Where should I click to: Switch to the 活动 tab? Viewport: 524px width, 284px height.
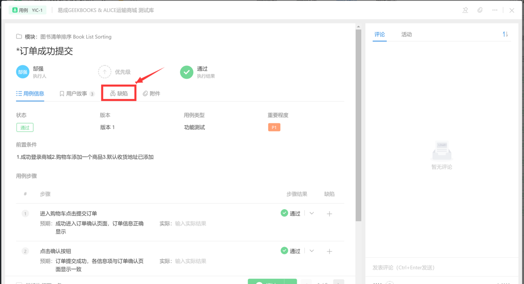407,34
